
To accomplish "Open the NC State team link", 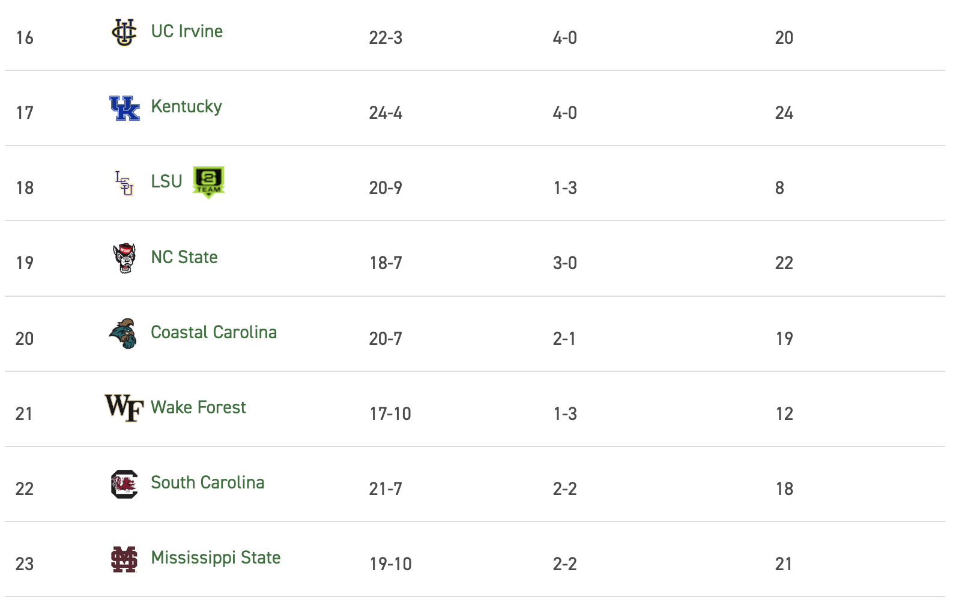I will (184, 257).
